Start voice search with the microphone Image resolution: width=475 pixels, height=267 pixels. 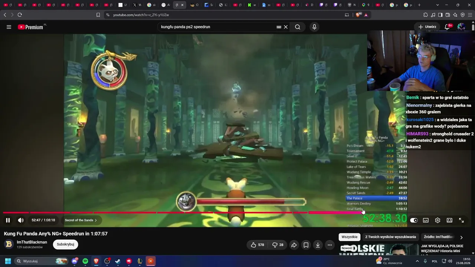coord(314,27)
